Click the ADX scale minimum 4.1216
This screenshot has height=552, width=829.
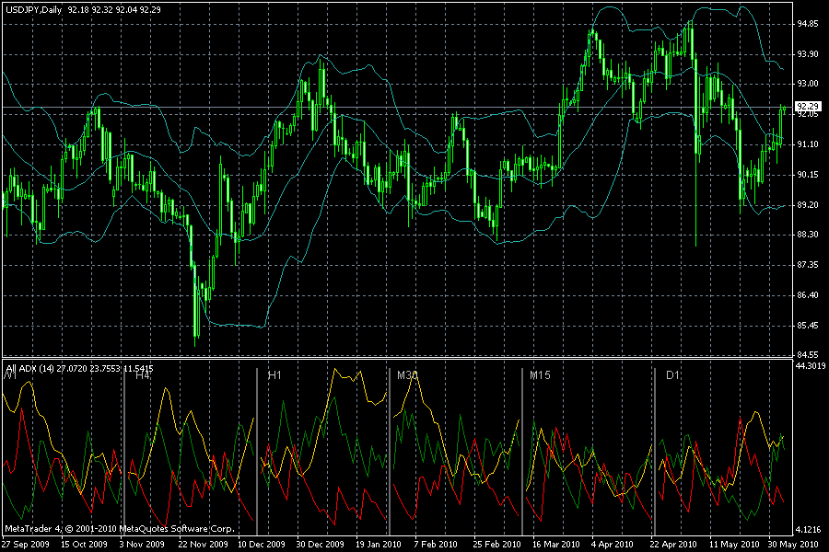(810, 529)
